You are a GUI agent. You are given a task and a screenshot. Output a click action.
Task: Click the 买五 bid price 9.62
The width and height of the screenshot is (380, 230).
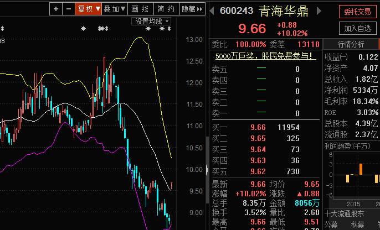[258, 172]
